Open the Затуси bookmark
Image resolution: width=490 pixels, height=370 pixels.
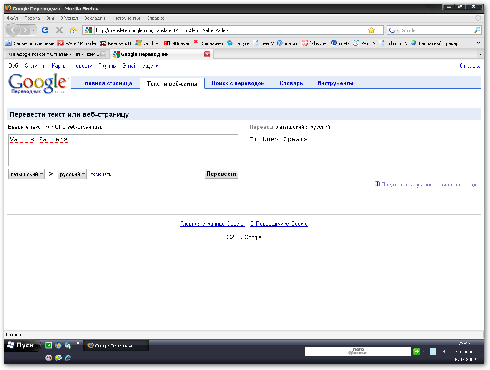tap(238, 43)
